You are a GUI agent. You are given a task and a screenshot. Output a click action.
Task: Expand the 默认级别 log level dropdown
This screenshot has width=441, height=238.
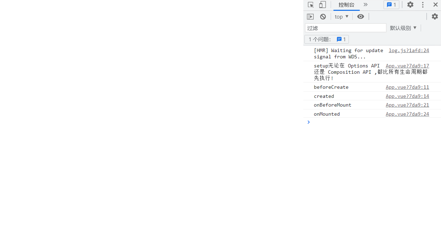(403, 28)
